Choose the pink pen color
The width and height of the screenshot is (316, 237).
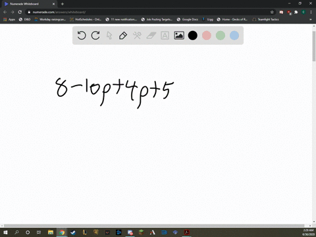[207, 36]
